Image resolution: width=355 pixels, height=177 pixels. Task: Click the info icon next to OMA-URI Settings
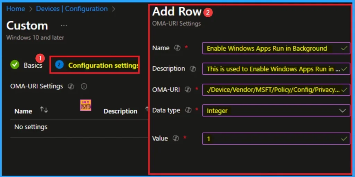(84, 86)
